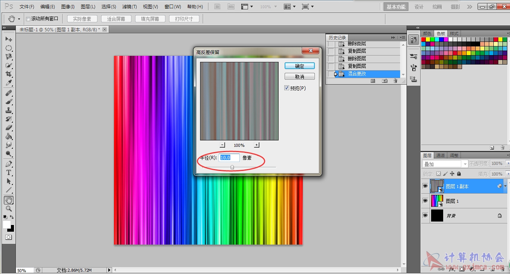Select the Elliptical Marquee tool

[9, 48]
